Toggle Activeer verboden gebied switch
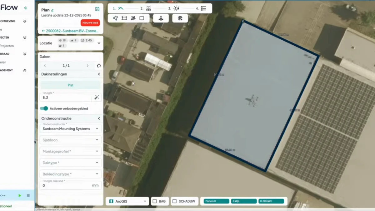 tap(44, 108)
